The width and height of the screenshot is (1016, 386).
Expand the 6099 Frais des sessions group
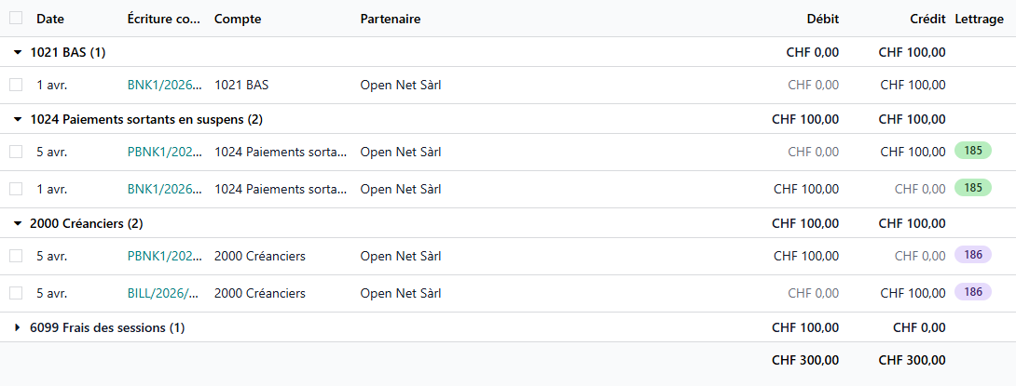pyautogui.click(x=18, y=327)
